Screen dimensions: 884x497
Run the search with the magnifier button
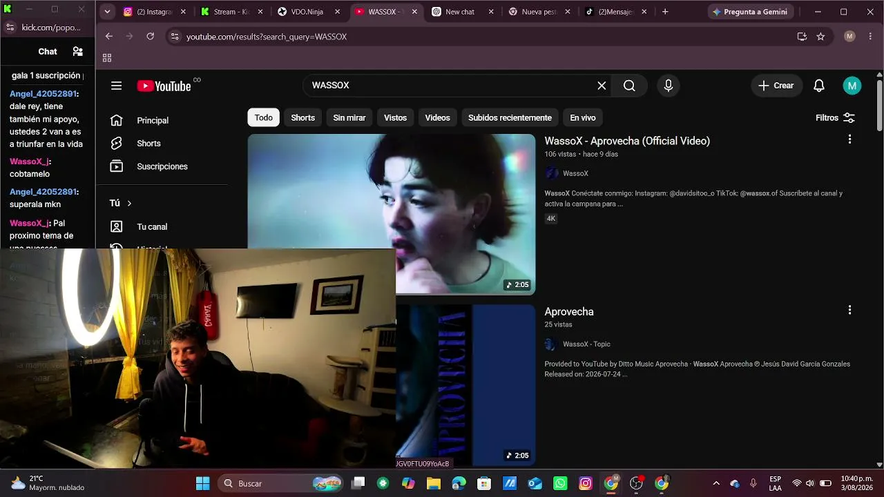coord(629,86)
